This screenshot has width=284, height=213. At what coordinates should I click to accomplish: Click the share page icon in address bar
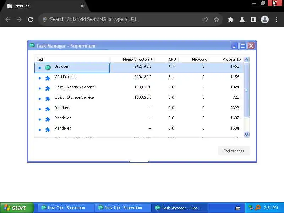205,20
